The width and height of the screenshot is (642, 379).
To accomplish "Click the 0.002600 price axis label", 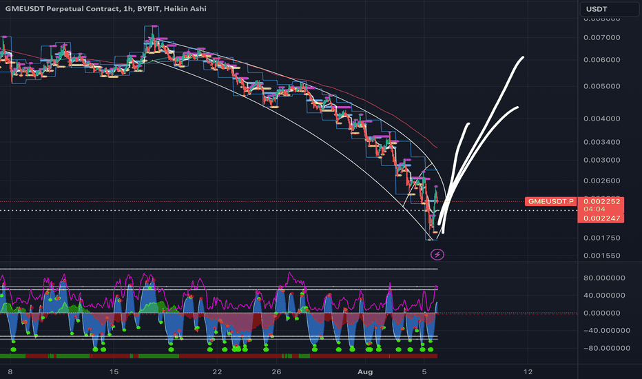I will (x=601, y=181).
